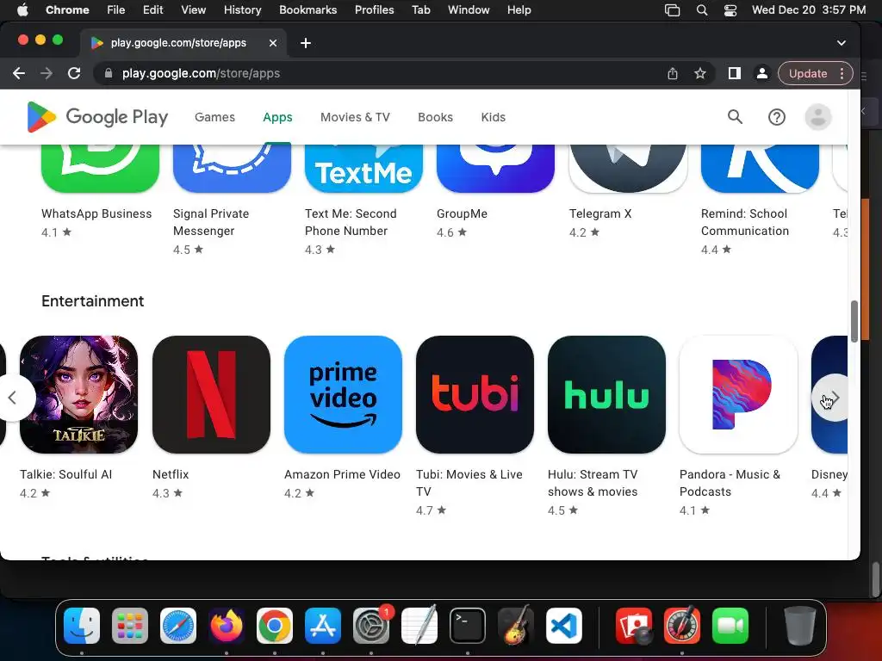The image size is (882, 661).
Task: Open the Chrome three-dot menu
Action: click(x=842, y=74)
